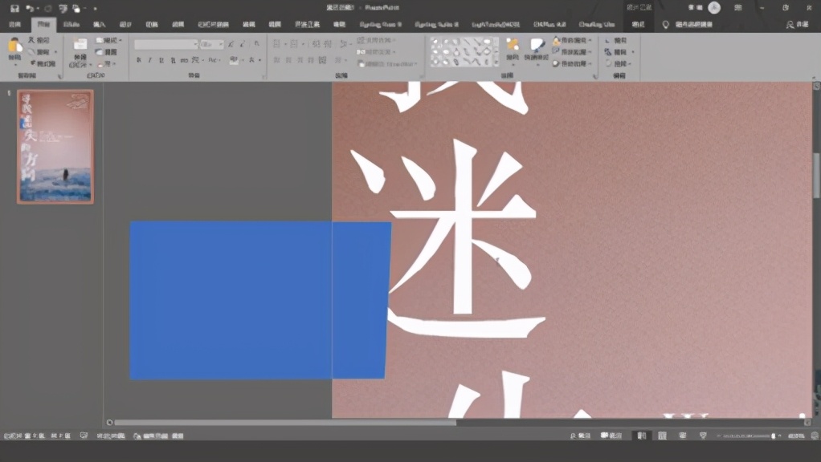Decrease the font size
Screen dimensions: 821x462
pyautogui.click(x=243, y=45)
